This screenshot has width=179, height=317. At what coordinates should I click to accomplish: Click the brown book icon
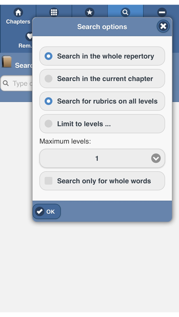tap(7, 62)
